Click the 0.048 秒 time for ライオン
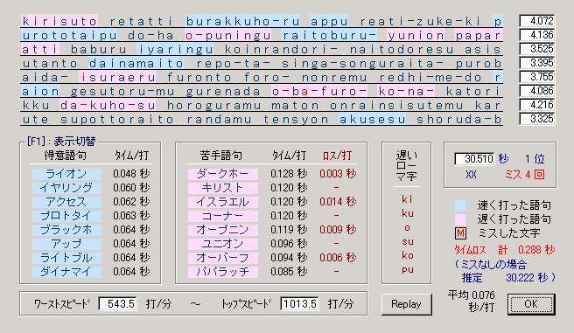 point(131,174)
